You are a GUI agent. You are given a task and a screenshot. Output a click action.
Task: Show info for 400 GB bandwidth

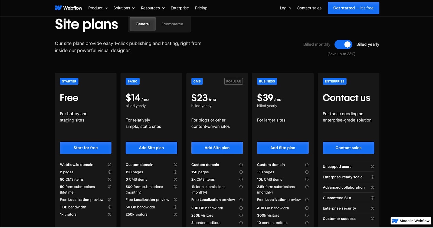pyautogui.click(x=307, y=208)
